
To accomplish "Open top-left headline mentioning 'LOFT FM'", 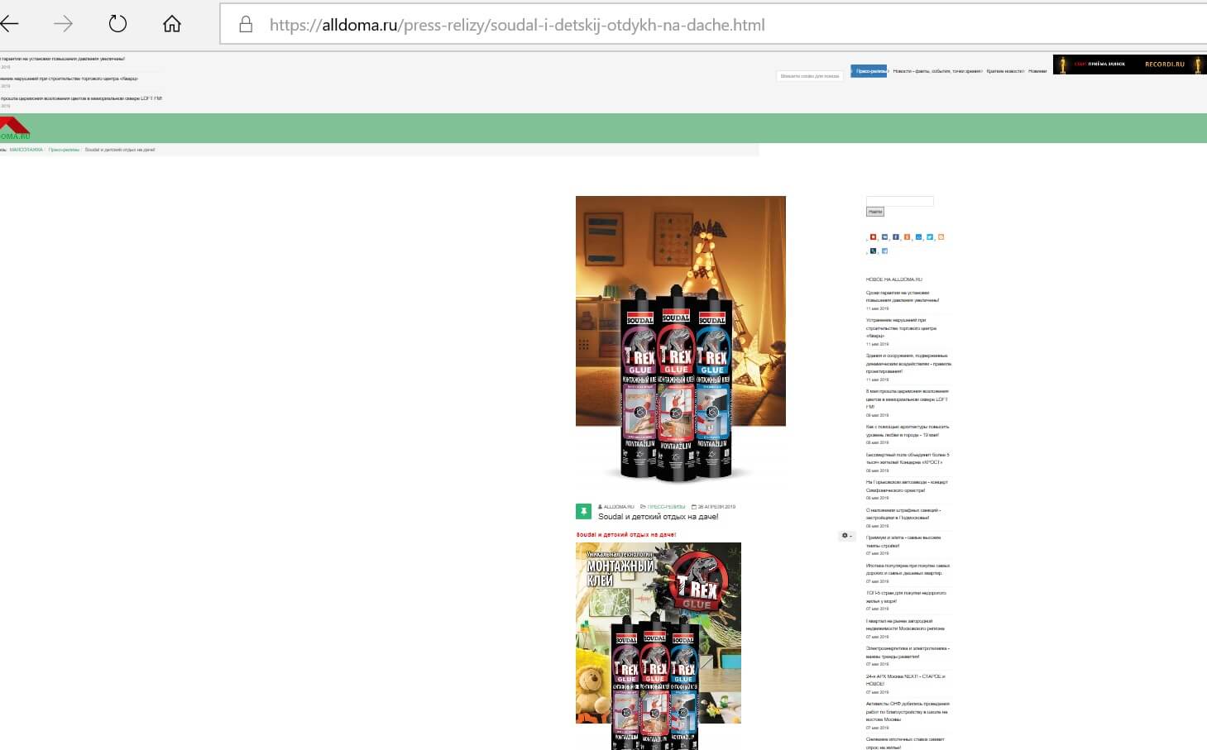I will point(81,98).
